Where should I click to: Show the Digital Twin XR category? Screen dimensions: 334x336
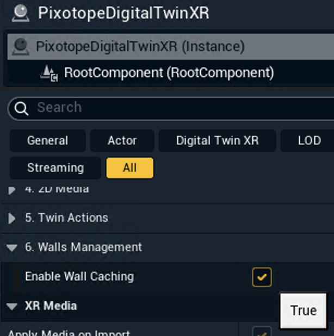[218, 141]
